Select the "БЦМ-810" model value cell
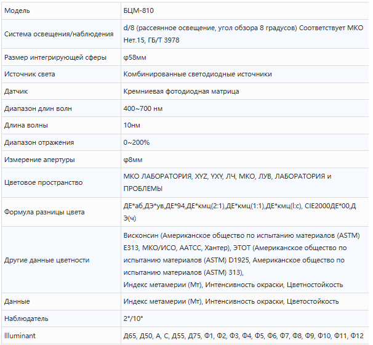 coord(138,11)
